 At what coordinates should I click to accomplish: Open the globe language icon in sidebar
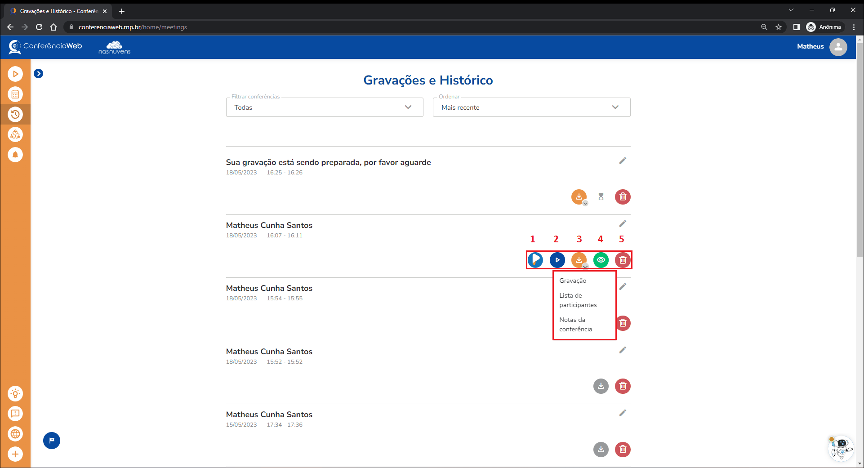[x=15, y=434]
